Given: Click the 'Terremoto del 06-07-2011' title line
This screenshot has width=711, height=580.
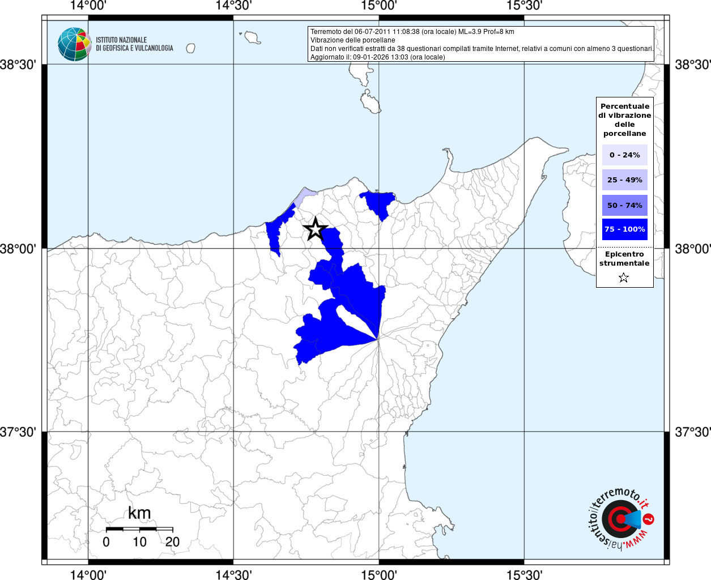Looking at the screenshot, I should pyautogui.click(x=412, y=32).
